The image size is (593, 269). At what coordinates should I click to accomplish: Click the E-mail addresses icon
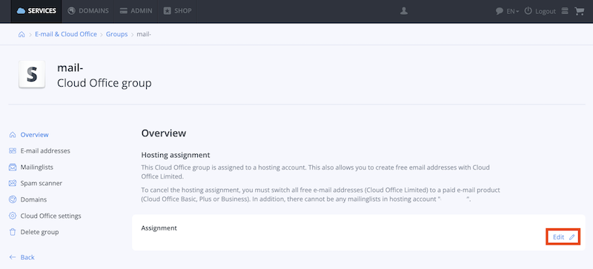point(13,150)
